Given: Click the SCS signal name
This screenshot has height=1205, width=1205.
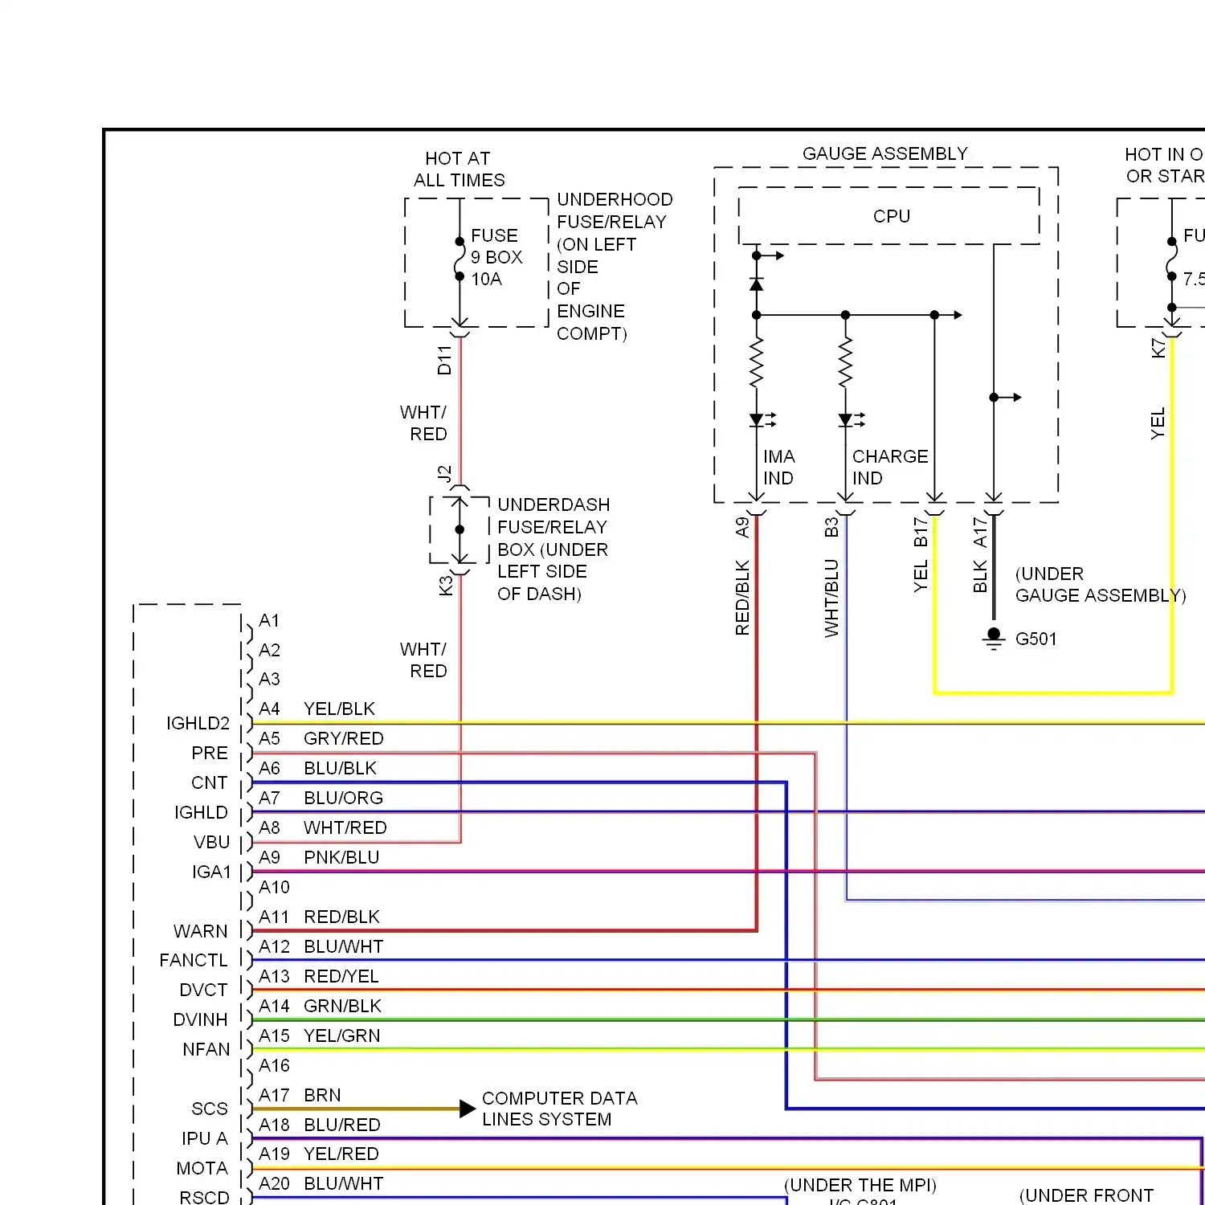Looking at the screenshot, I should (210, 1109).
